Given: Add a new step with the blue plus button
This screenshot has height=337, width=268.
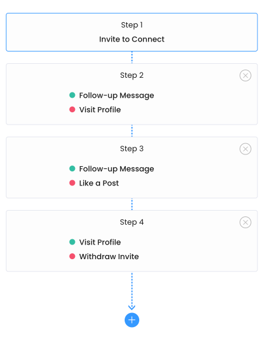Looking at the screenshot, I should pos(132,320).
